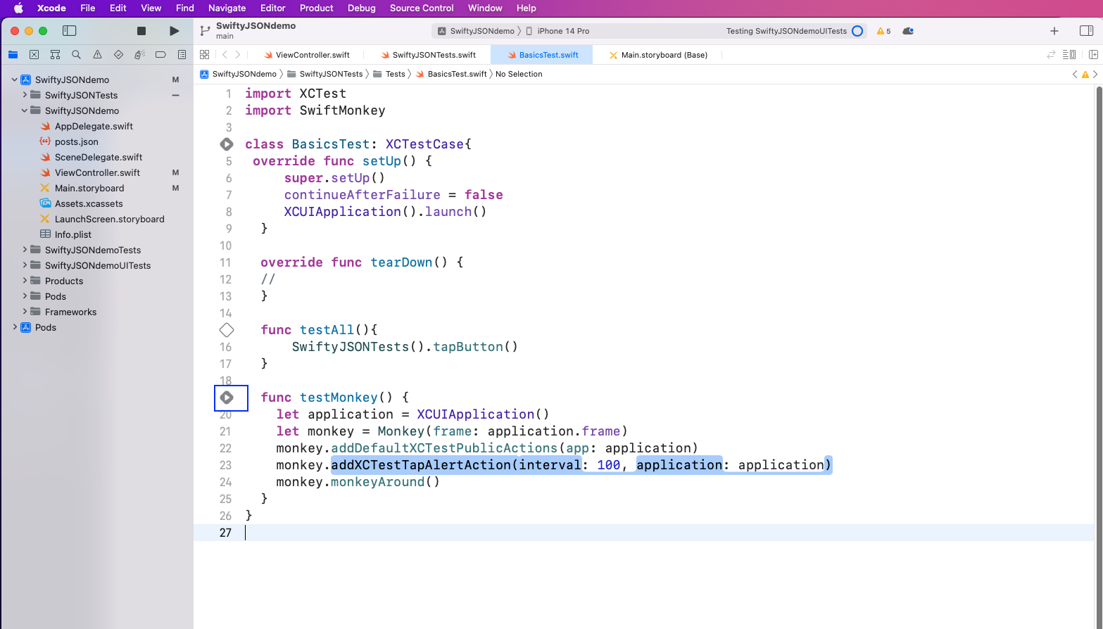
Task: Open the Library with the plus button
Action: click(1054, 31)
